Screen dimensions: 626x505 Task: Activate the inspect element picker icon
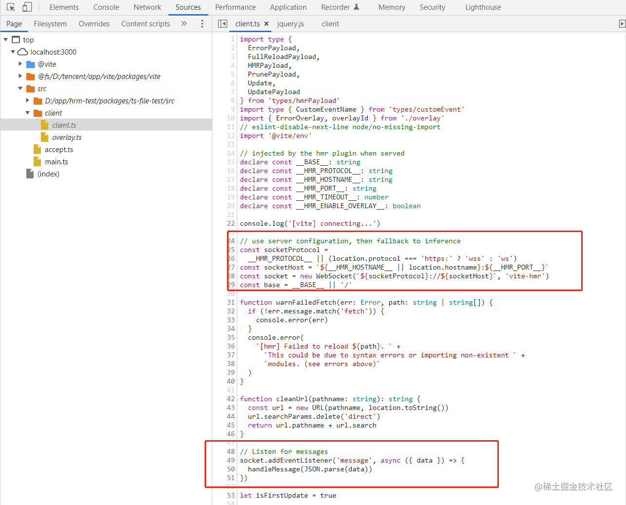tap(11, 7)
